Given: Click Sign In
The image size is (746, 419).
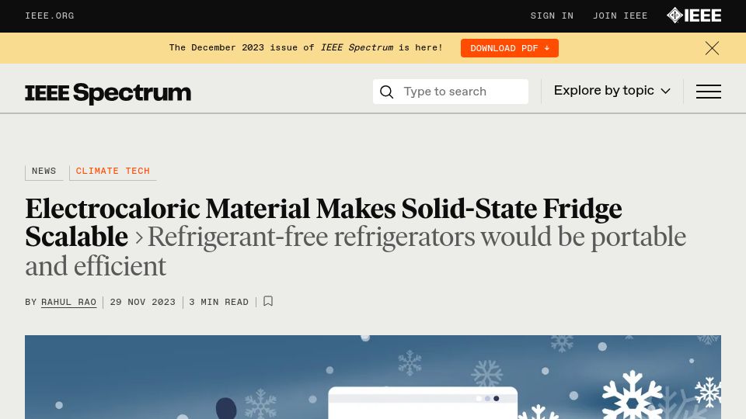Looking at the screenshot, I should (x=552, y=16).
